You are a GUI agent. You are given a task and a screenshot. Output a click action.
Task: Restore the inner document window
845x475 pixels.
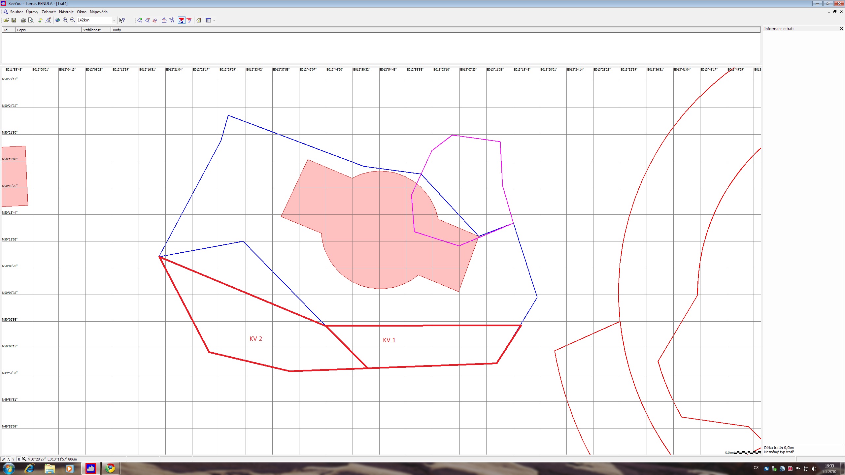835,12
